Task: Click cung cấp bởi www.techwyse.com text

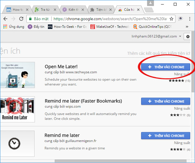Action: point(71,72)
